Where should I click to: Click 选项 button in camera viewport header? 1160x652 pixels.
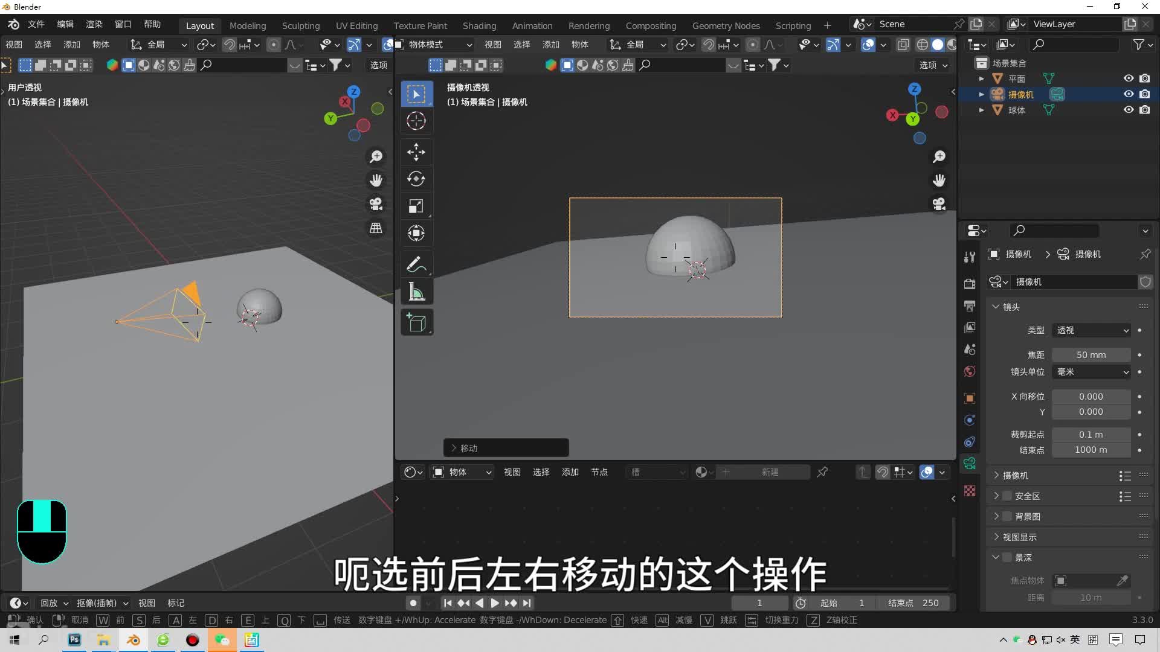pos(933,65)
